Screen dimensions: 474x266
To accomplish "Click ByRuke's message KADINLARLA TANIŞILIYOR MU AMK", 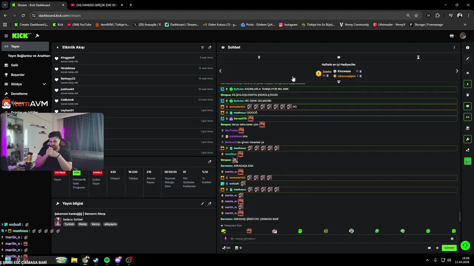I will point(267,89).
